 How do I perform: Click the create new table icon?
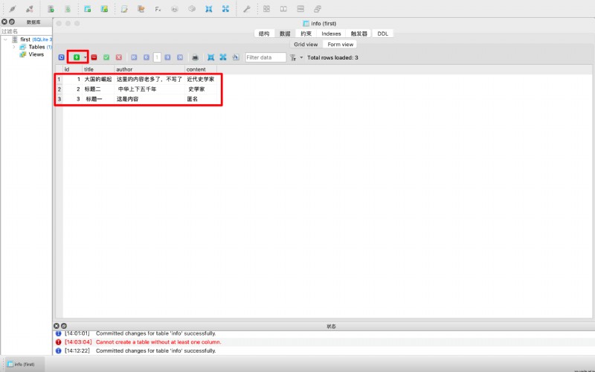pyautogui.click(x=88, y=9)
